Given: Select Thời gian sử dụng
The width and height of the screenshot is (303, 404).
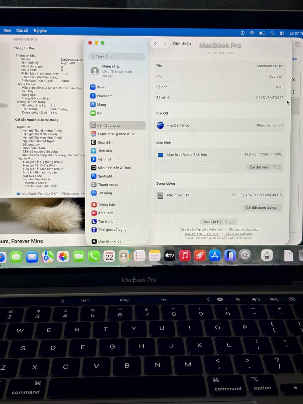Looking at the screenshot, I should (109, 230).
